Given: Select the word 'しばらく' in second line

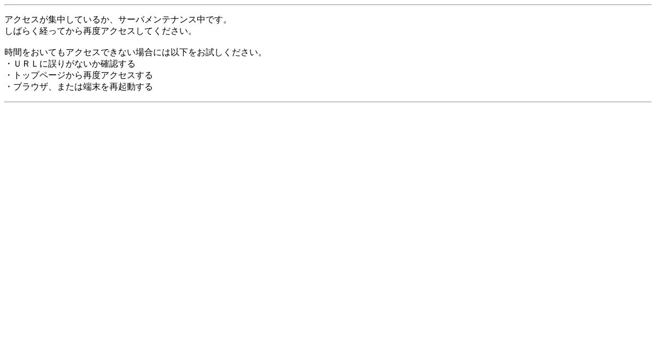Looking at the screenshot, I should coord(22,31).
